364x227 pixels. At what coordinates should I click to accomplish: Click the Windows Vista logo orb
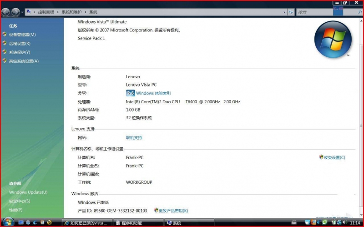[333, 40]
